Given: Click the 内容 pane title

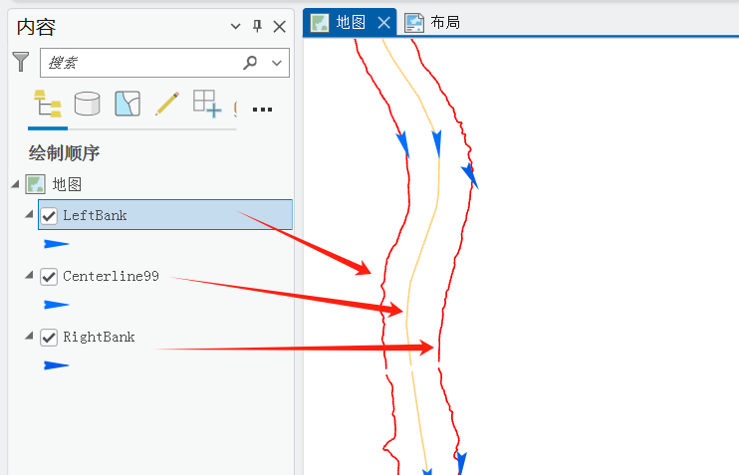Looking at the screenshot, I should point(36,27).
